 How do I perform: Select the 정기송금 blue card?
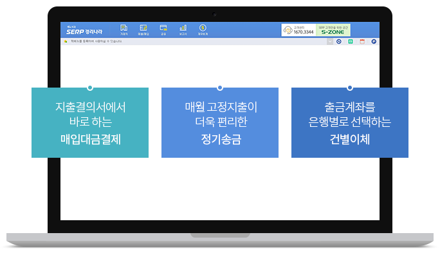point(220,122)
